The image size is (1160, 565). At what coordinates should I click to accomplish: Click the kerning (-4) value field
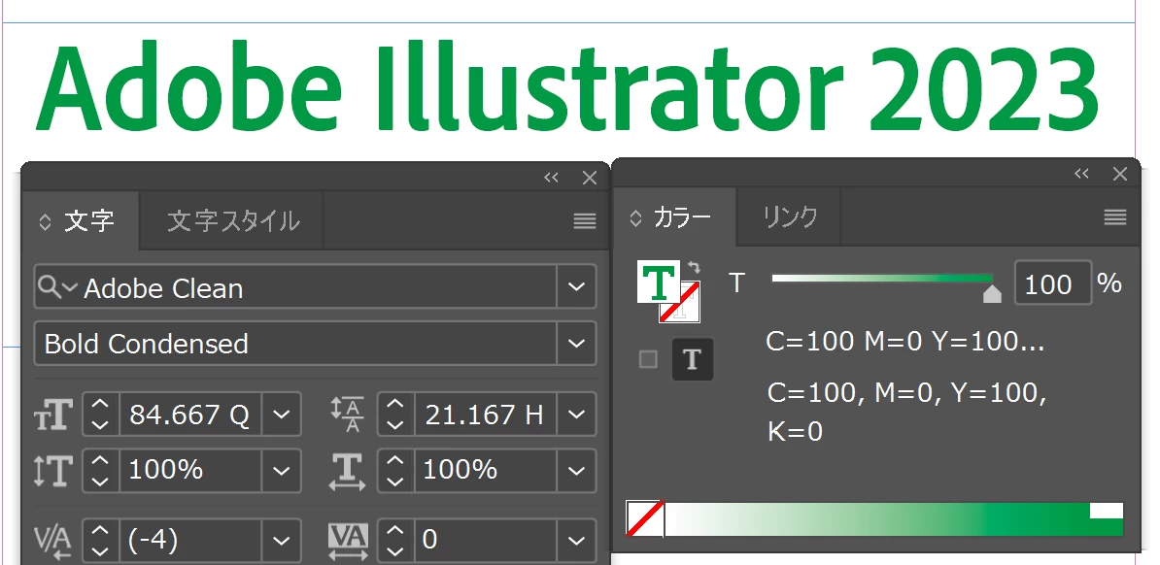189,541
